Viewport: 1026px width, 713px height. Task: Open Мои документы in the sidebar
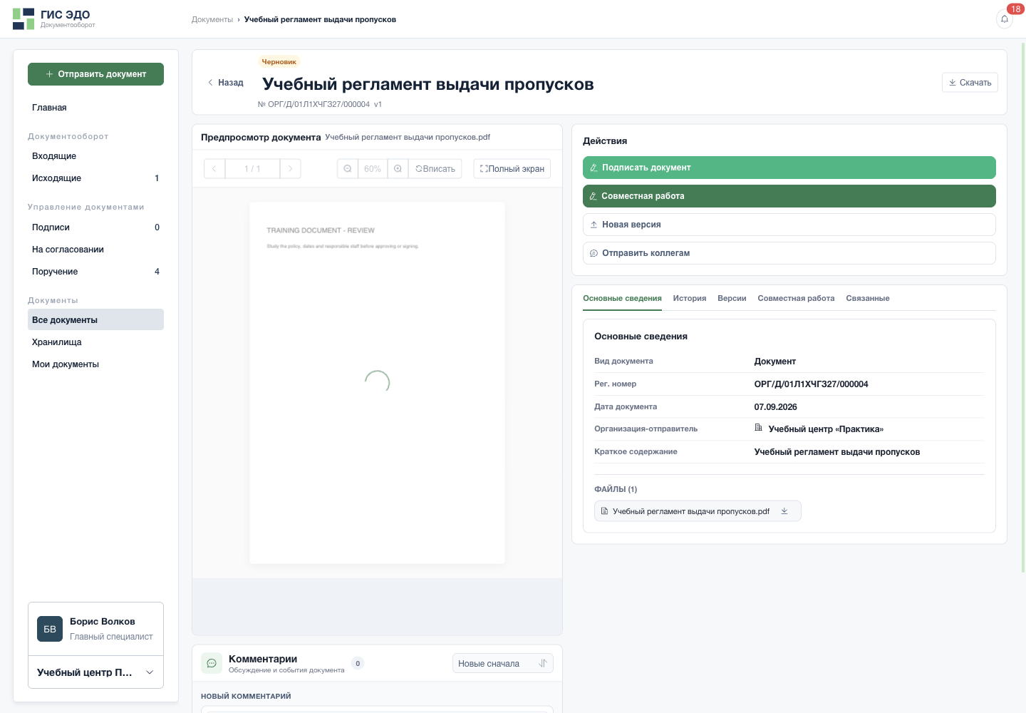(95, 364)
